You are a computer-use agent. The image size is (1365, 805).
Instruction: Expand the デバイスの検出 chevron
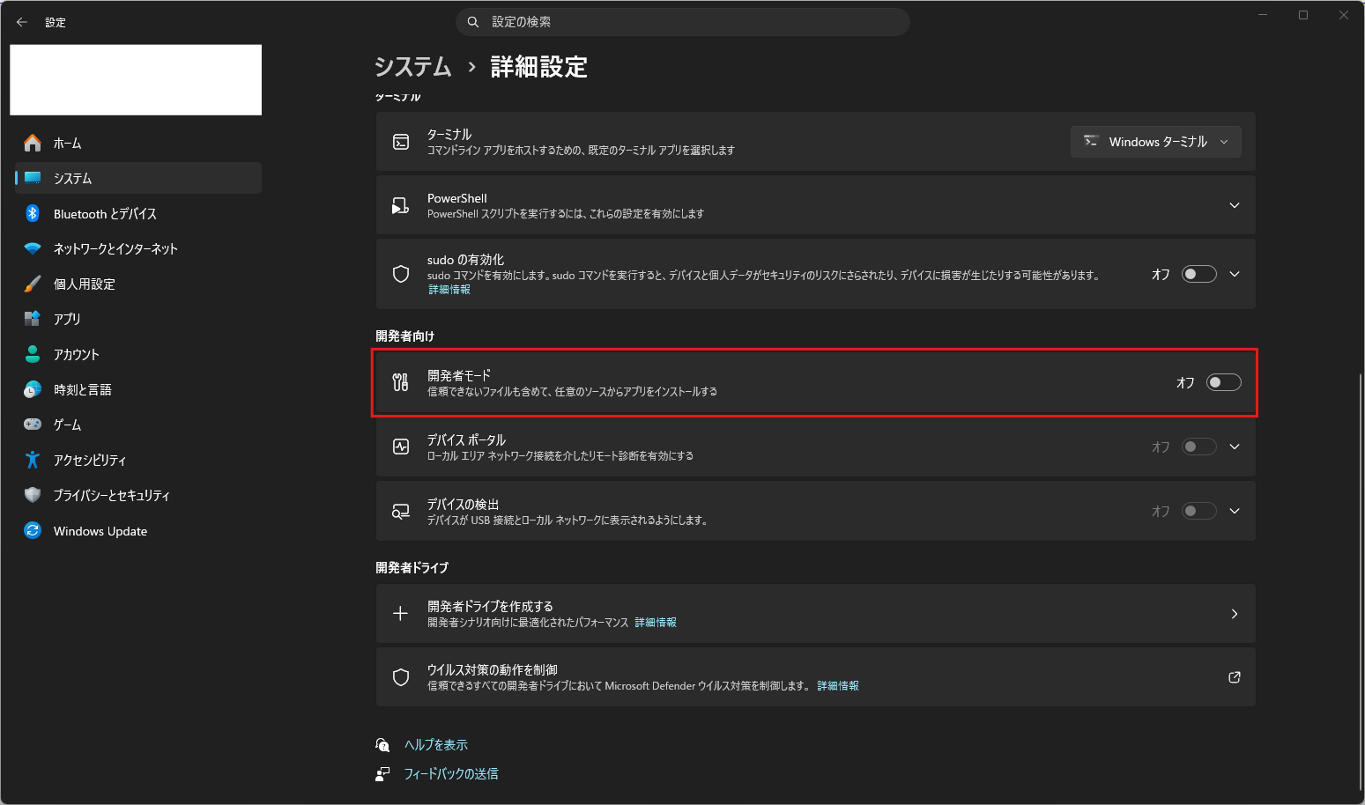[x=1234, y=511]
